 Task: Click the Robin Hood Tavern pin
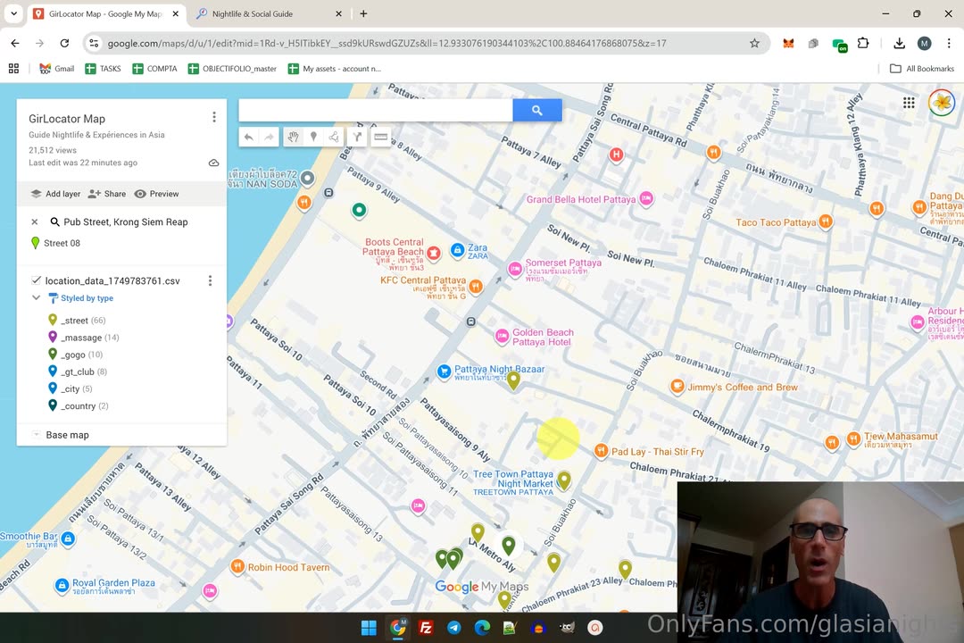[237, 566]
